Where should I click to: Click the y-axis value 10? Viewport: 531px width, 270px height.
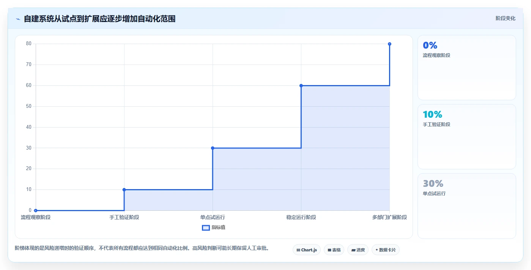29,189
